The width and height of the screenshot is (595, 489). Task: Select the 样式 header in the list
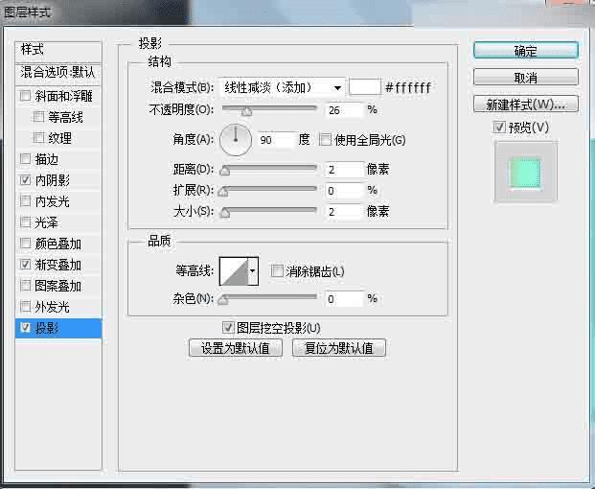coord(58,51)
